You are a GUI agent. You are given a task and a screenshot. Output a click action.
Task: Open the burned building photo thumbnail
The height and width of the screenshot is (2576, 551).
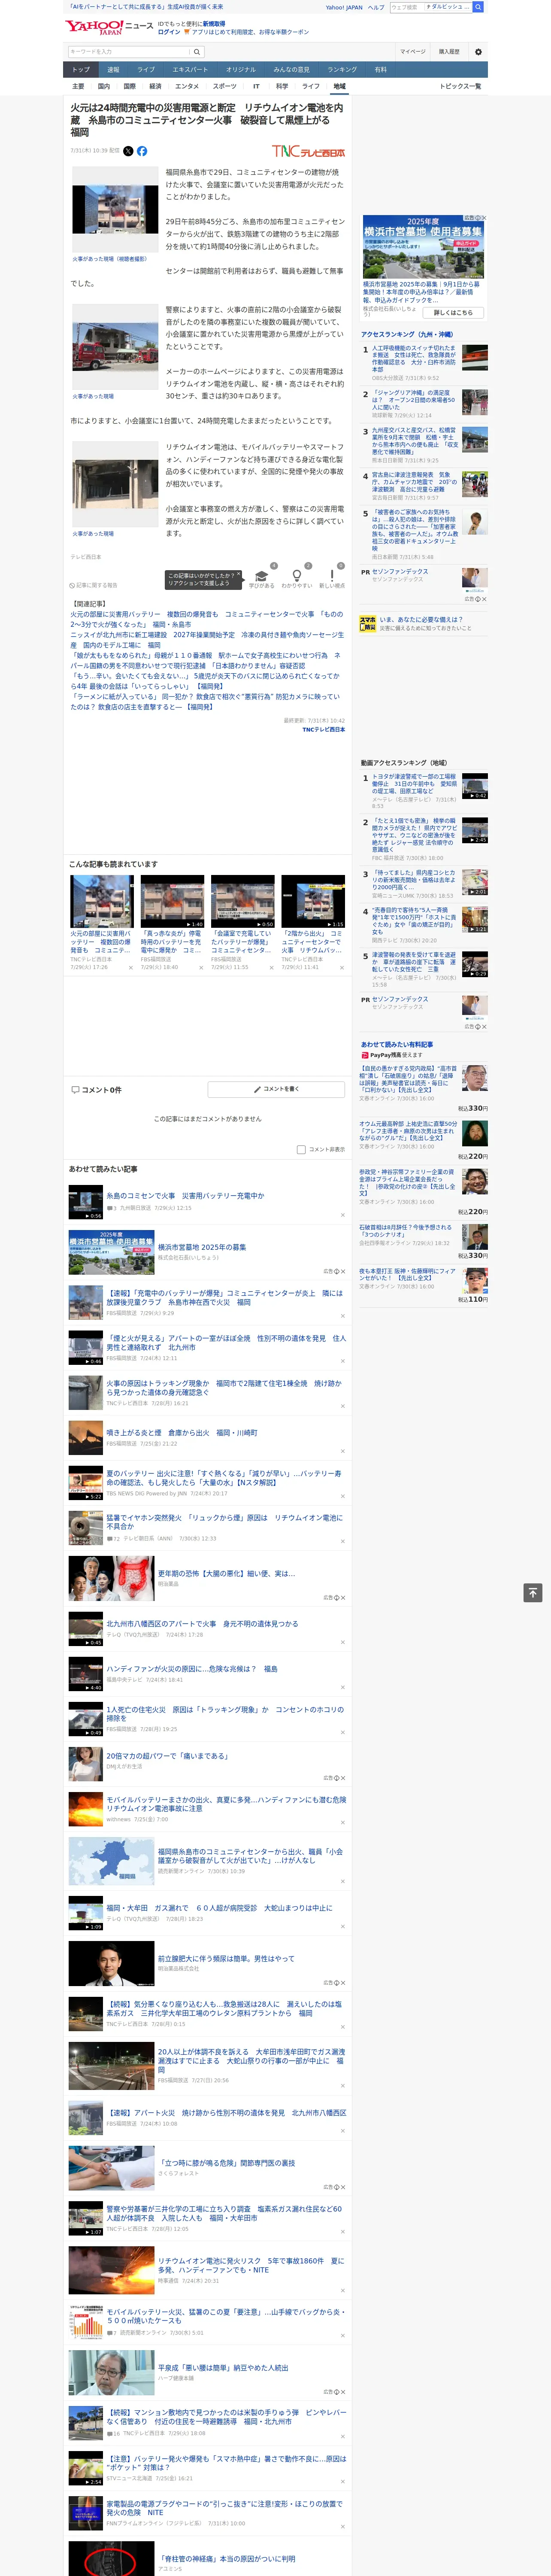[x=115, y=484]
